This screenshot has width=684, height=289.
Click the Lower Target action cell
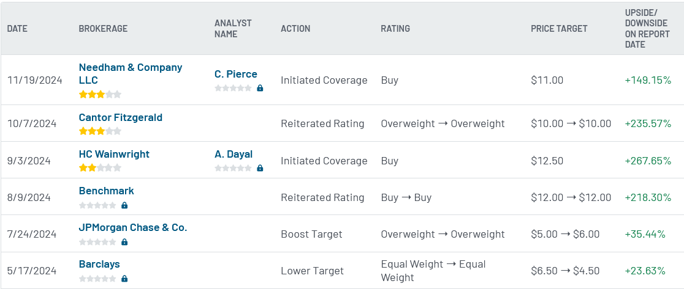click(313, 271)
